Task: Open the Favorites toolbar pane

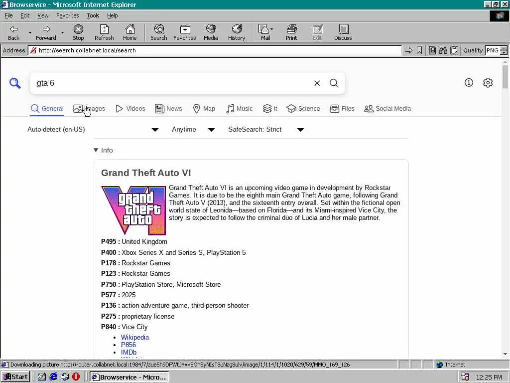Action: [185, 32]
